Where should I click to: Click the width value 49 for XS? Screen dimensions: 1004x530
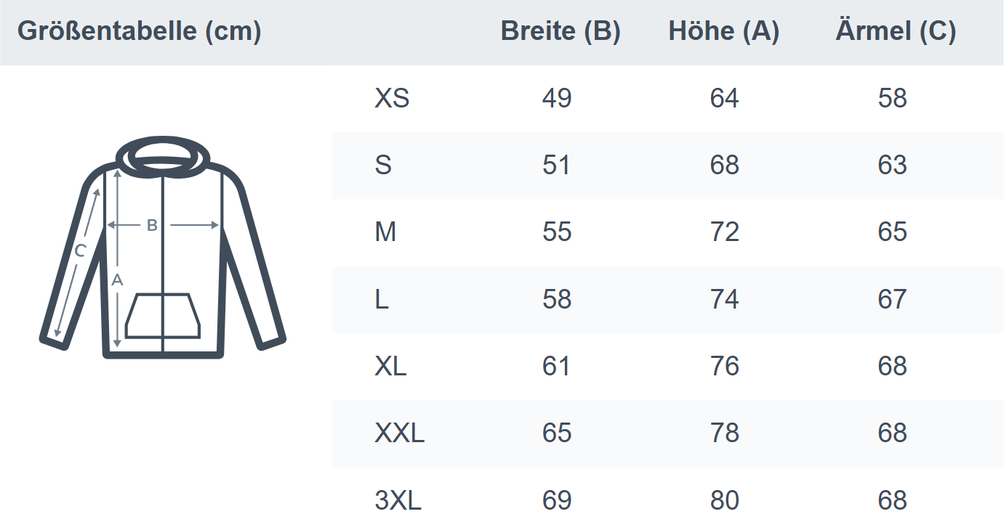tap(557, 99)
